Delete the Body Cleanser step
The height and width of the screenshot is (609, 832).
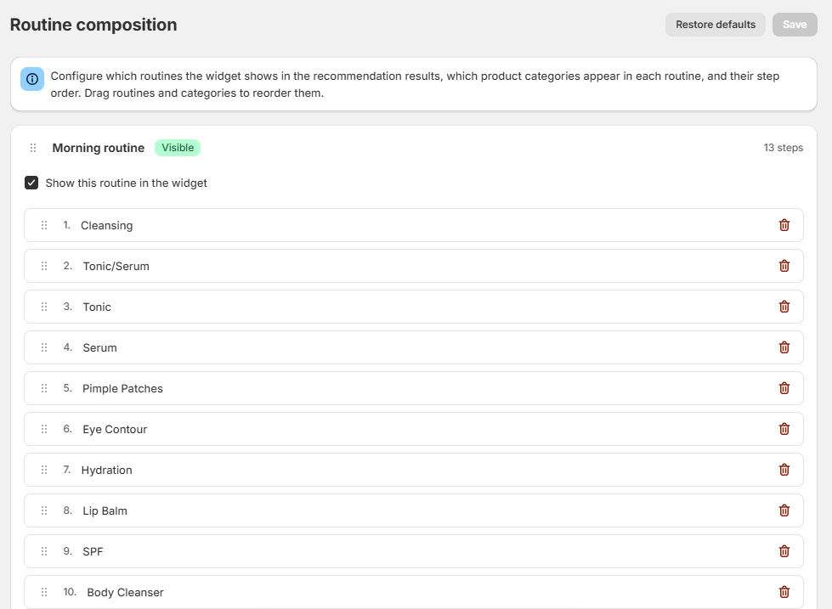[784, 592]
